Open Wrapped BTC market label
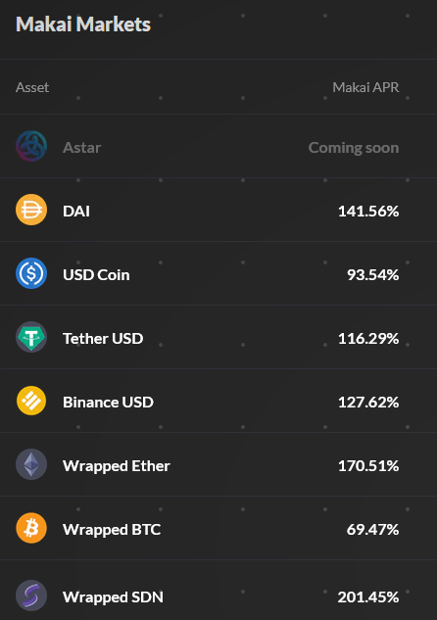 coord(112,530)
